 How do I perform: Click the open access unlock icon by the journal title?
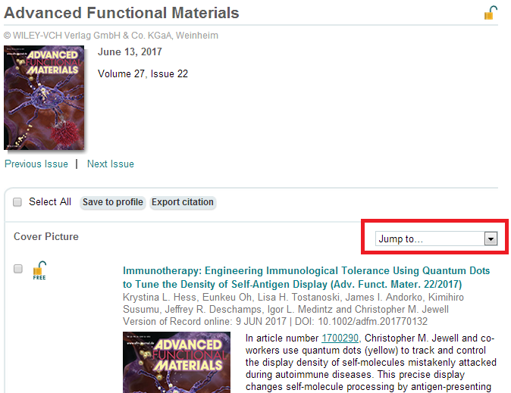(491, 13)
